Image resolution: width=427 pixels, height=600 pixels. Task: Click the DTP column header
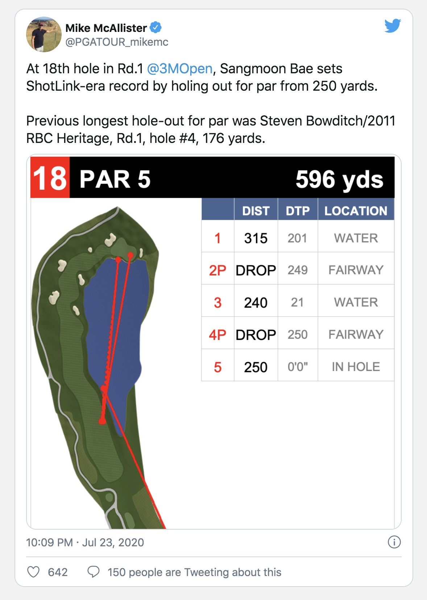coord(298,211)
